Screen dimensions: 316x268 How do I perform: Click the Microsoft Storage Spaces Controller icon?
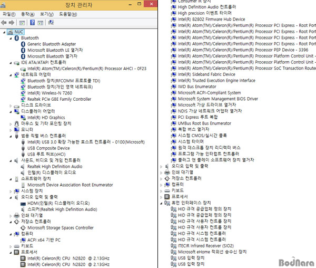click(23, 227)
